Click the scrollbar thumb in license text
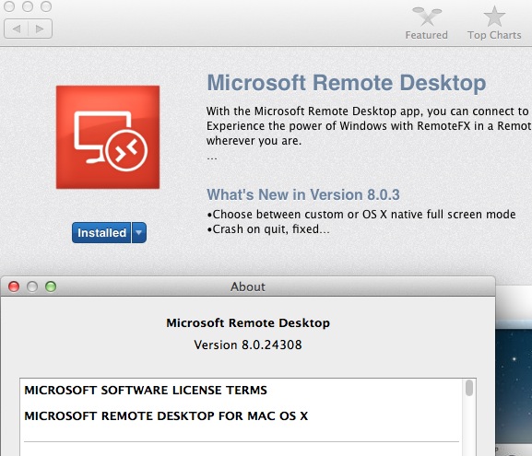This screenshot has width=532, height=456. [469, 388]
